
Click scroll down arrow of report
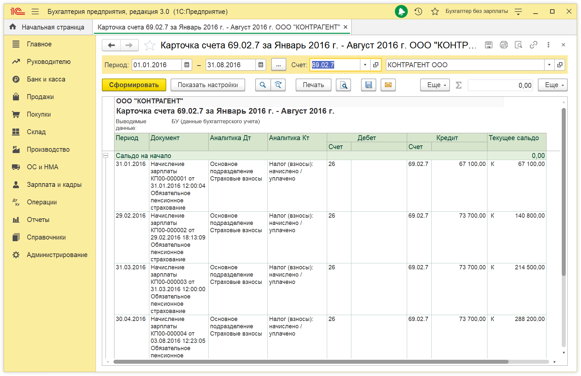click(563, 353)
